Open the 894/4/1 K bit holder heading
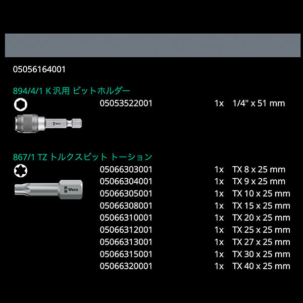The width and height of the screenshot is (303, 303). click(71, 90)
